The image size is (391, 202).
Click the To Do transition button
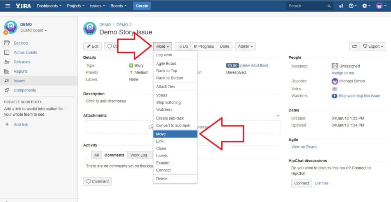tap(183, 46)
